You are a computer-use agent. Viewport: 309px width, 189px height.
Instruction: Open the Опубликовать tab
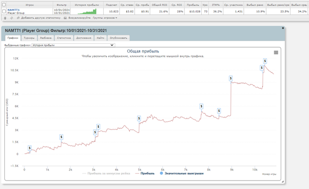[x=118, y=38]
